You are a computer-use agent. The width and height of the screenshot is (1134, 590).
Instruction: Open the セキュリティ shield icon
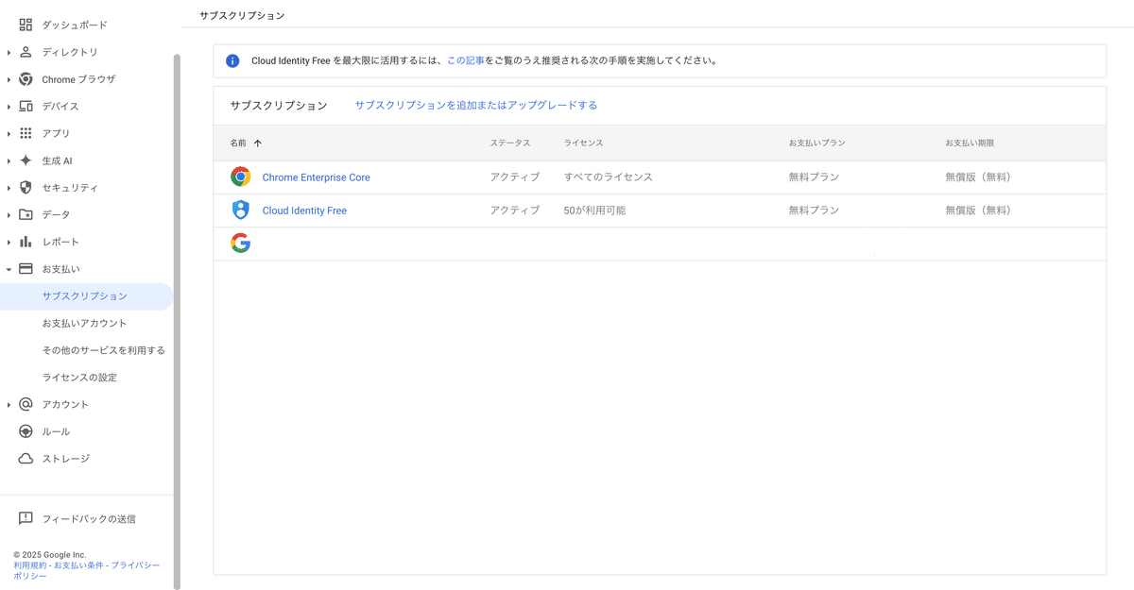[26, 188]
